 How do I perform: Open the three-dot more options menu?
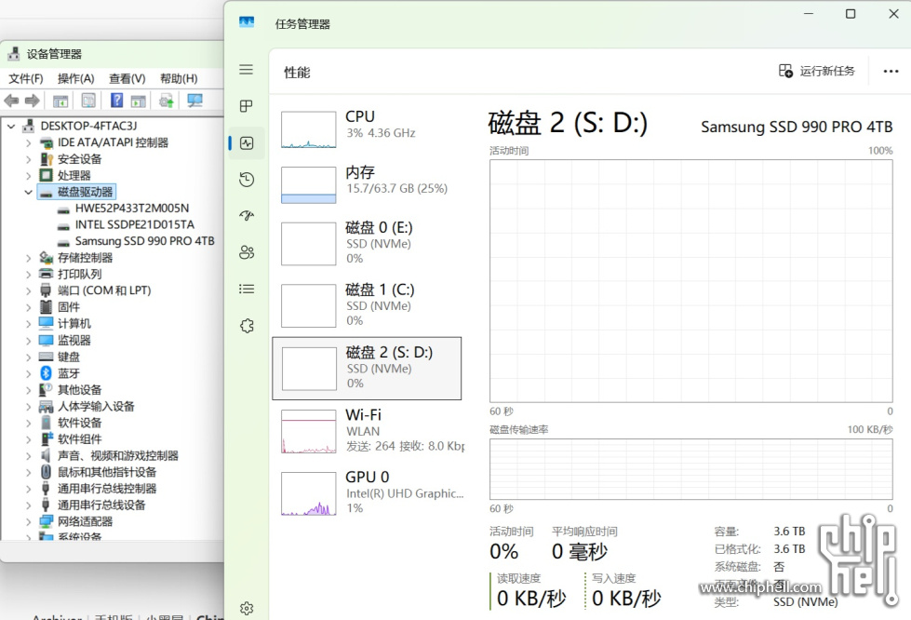click(x=891, y=72)
